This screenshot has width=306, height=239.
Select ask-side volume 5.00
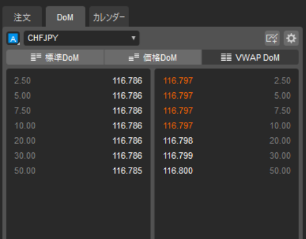click(x=283, y=95)
